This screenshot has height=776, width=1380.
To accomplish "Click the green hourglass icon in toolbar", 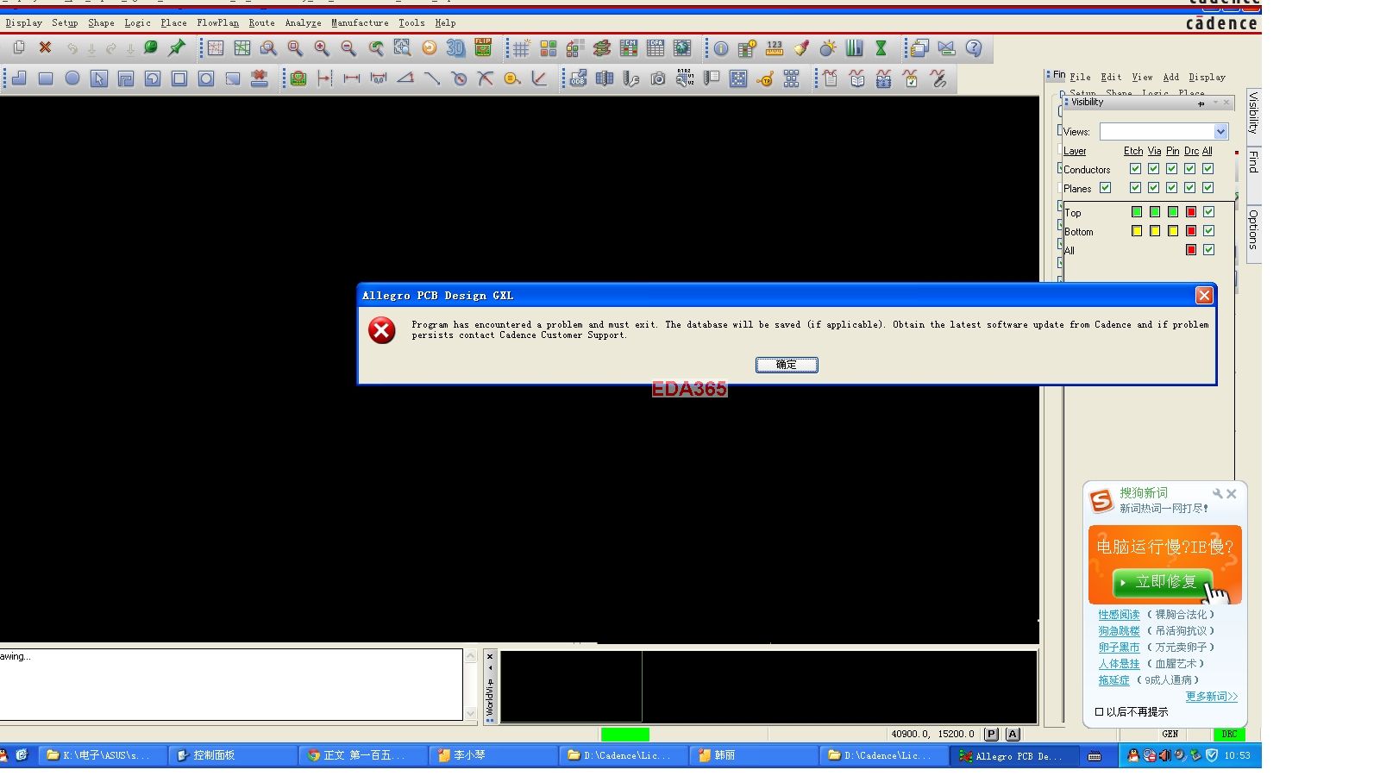I will pyautogui.click(x=881, y=48).
